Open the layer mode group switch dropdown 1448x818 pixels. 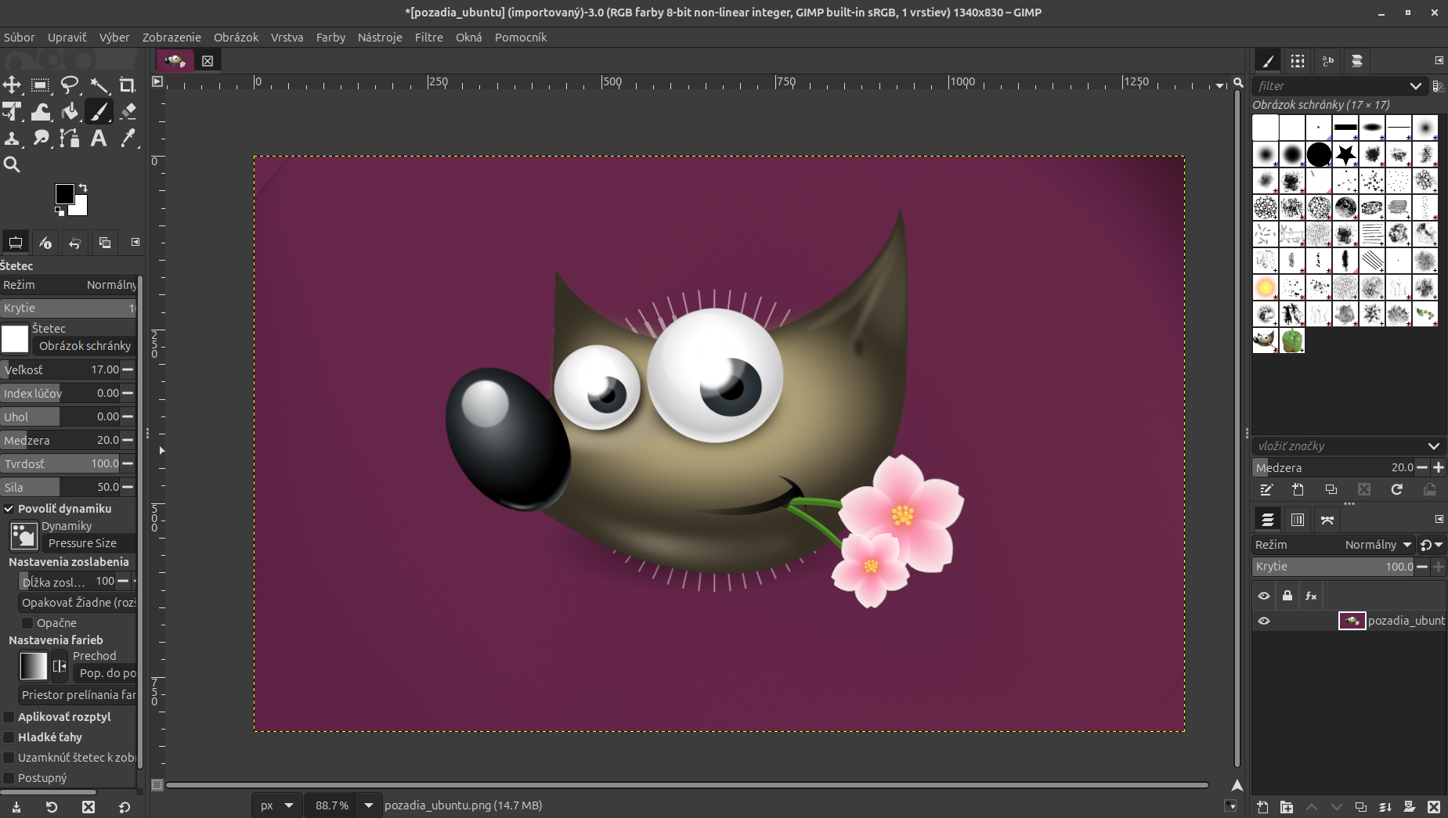1431,545
